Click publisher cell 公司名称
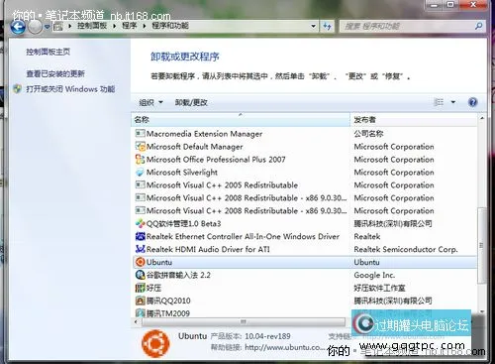 point(368,134)
